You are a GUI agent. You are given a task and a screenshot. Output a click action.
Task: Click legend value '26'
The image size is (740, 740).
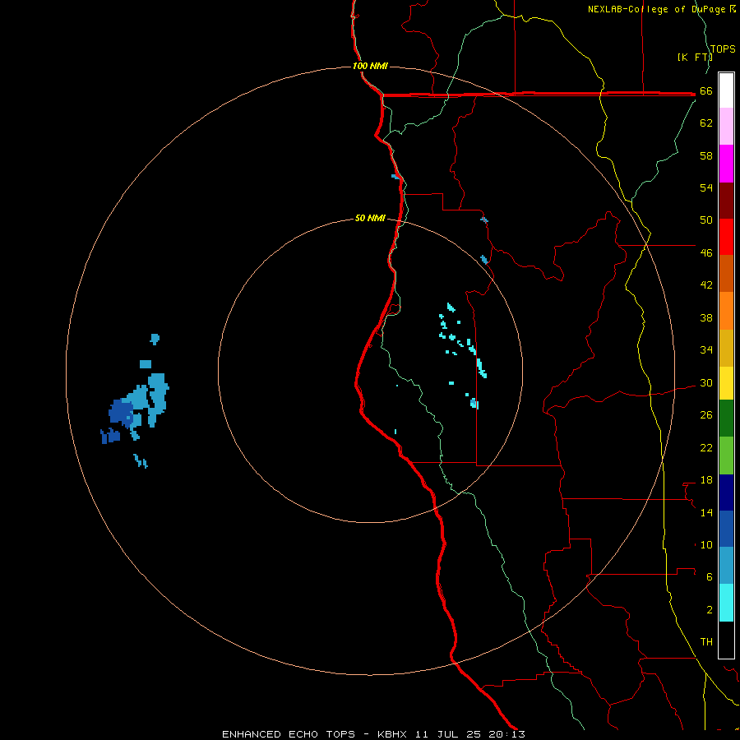pyautogui.click(x=706, y=415)
